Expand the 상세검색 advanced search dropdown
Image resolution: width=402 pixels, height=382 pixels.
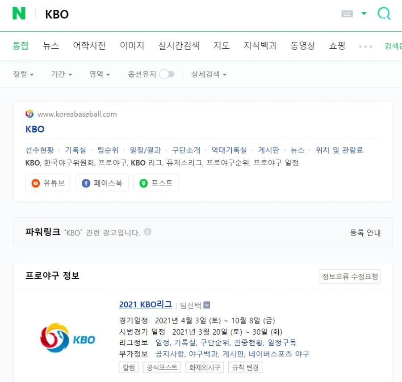(209, 74)
